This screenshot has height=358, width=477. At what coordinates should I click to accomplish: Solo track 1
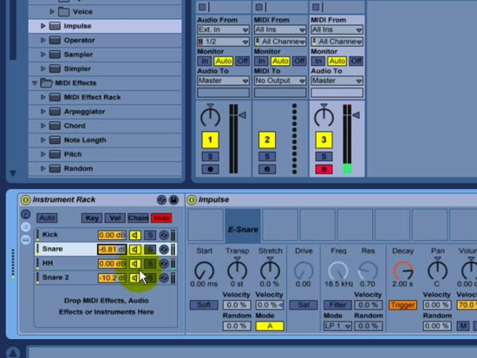tap(210, 157)
